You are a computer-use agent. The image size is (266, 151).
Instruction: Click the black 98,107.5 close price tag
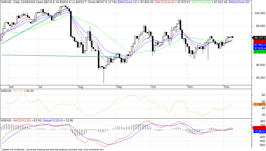click(259, 37)
